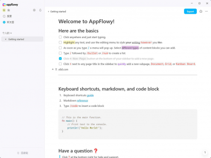Maximize the AppFlowy window
The image size is (211, 158).
(x=199, y=3)
